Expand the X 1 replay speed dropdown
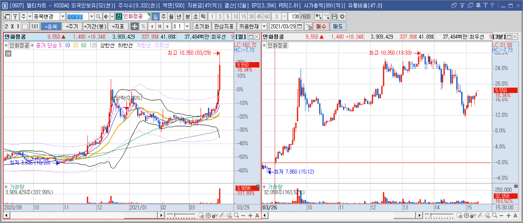 (187, 26)
